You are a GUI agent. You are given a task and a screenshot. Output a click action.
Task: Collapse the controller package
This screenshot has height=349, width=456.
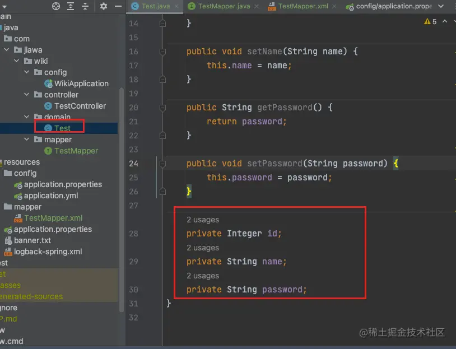coord(26,94)
